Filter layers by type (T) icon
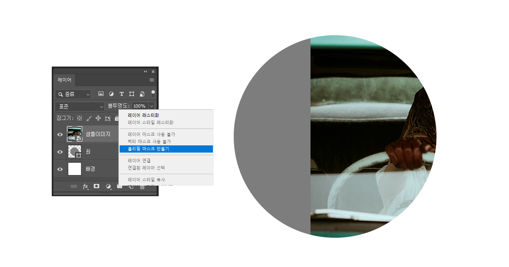The width and height of the screenshot is (509, 267). click(121, 94)
